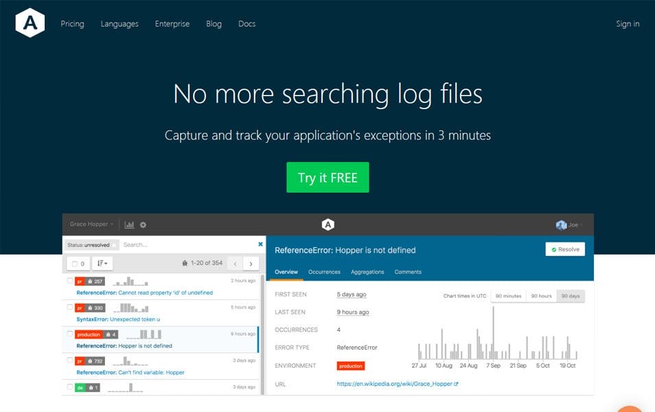Open the sort order dropdown
This screenshot has height=412, width=655.
[102, 264]
